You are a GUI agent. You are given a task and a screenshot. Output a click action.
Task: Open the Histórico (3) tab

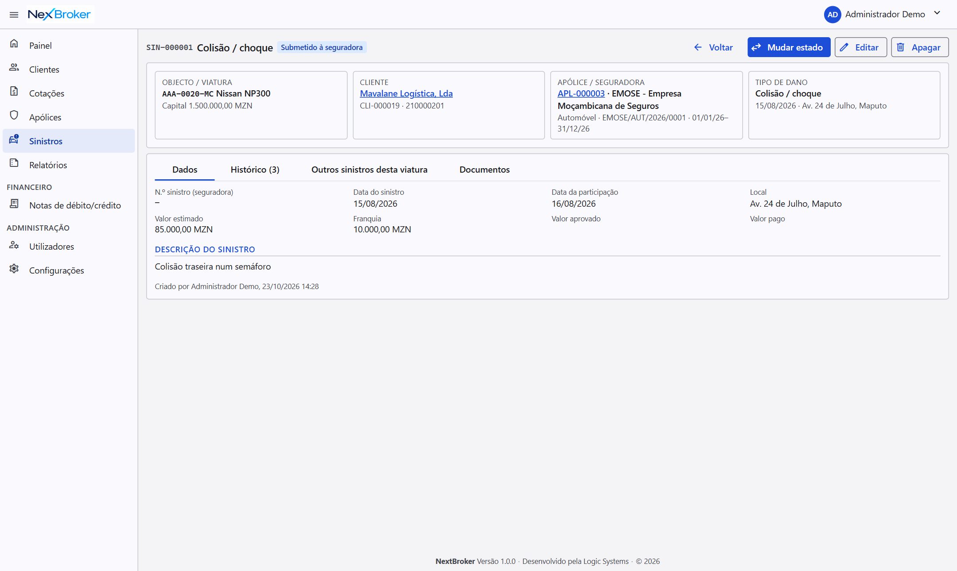point(255,170)
